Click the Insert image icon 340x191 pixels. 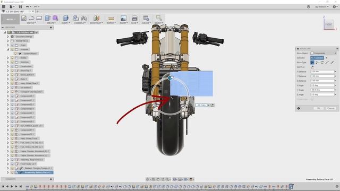pyautogui.click(x=123, y=18)
